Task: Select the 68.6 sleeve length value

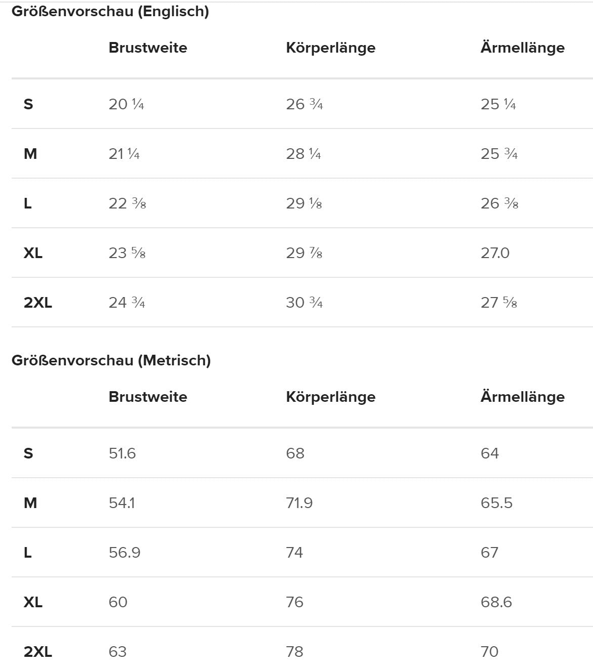Action: pos(496,602)
